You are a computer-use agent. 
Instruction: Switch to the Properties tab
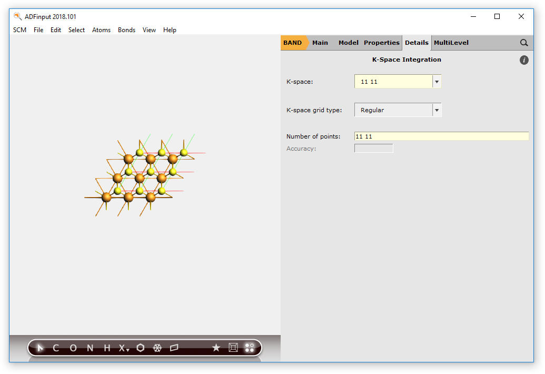382,43
